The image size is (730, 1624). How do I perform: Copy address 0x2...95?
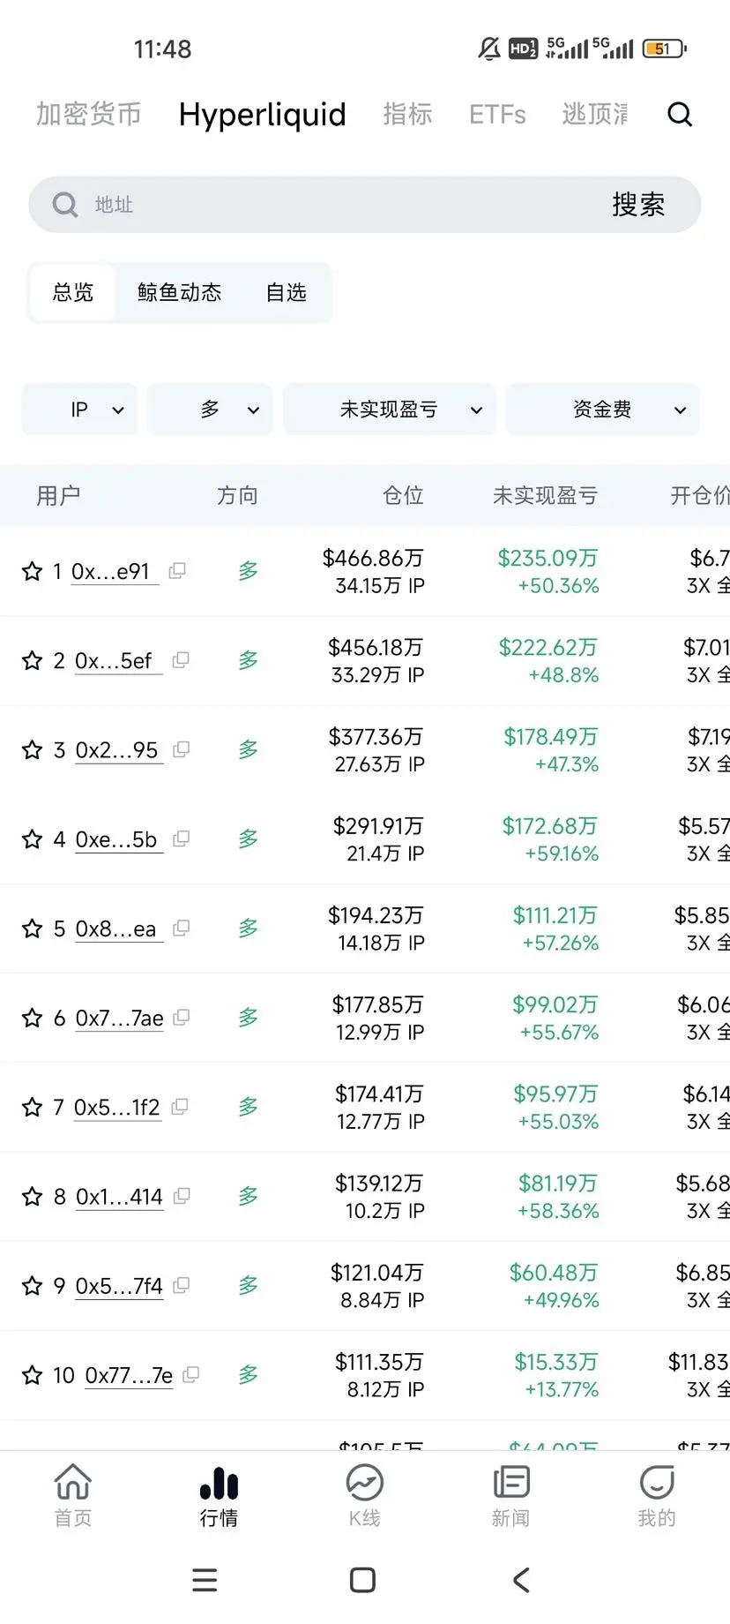(x=182, y=748)
